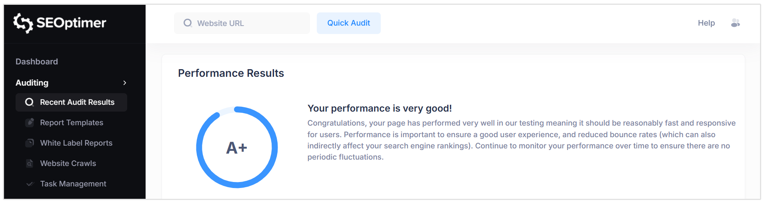The image size is (764, 204).
Task: Go to Task Management
Action: click(x=73, y=184)
